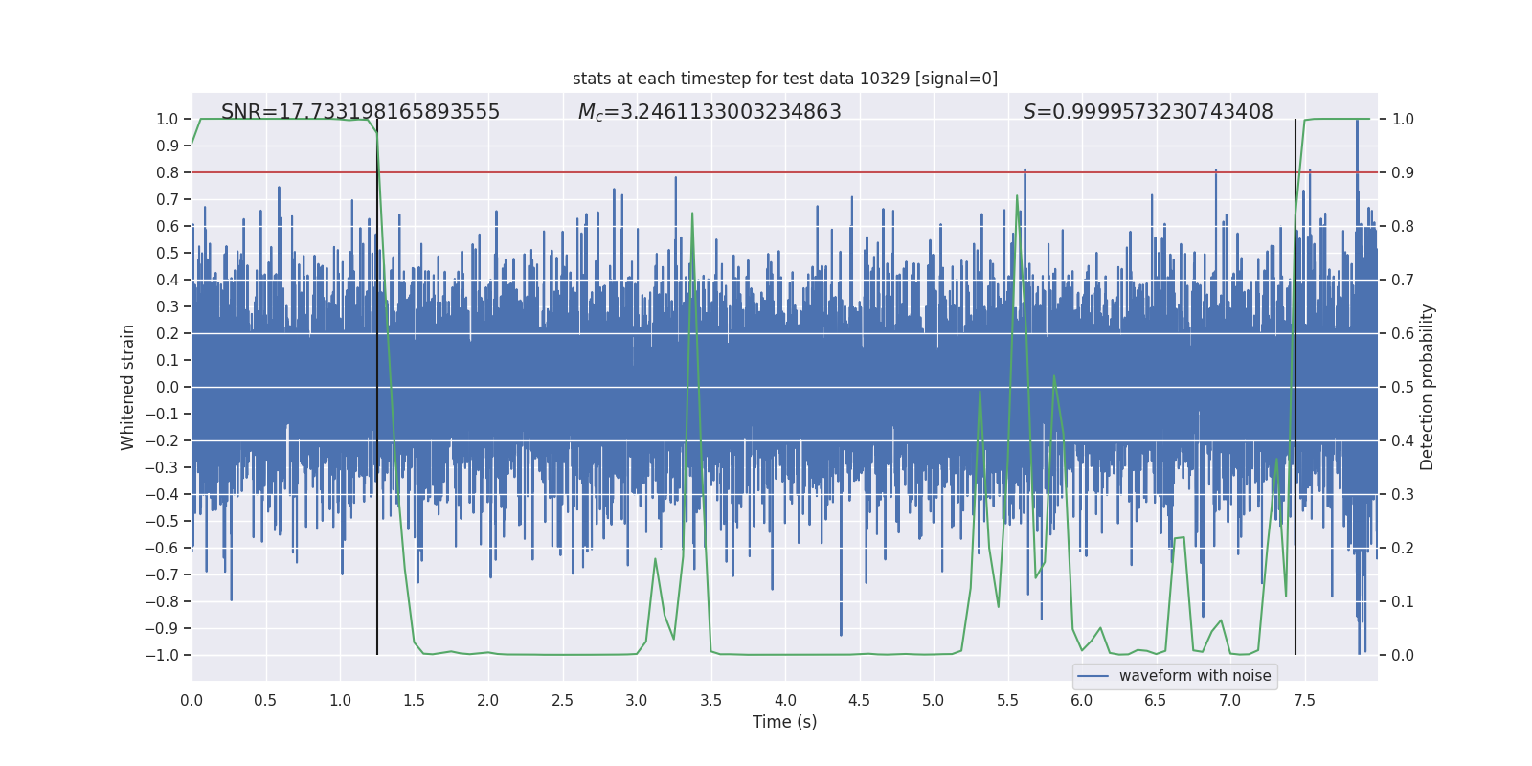Click the −0.9 tick on the strain axis

coord(162,628)
